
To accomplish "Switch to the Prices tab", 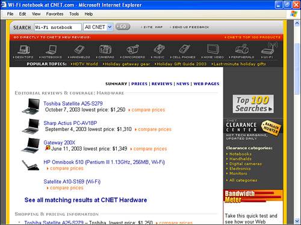I will (139, 84).
